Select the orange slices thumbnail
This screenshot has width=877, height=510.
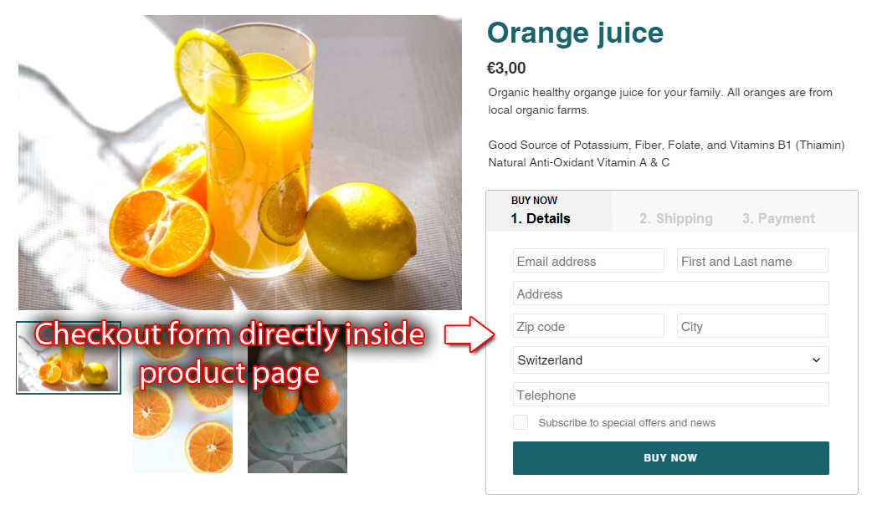coord(183,398)
